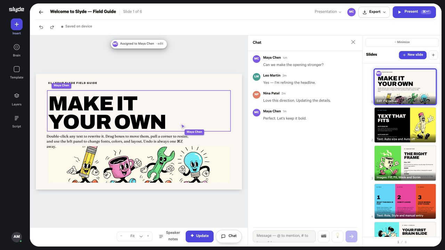Go back with the left arrow
The height and width of the screenshot is (250, 445).
[41, 12]
